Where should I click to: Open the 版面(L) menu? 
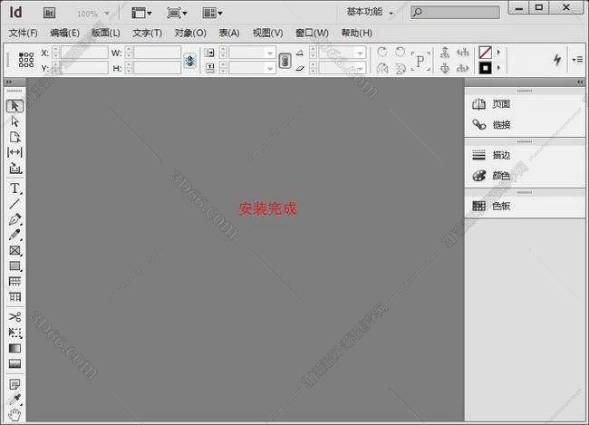coord(106,33)
